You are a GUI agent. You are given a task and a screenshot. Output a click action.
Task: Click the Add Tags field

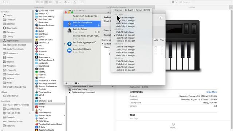[x=134, y=119]
